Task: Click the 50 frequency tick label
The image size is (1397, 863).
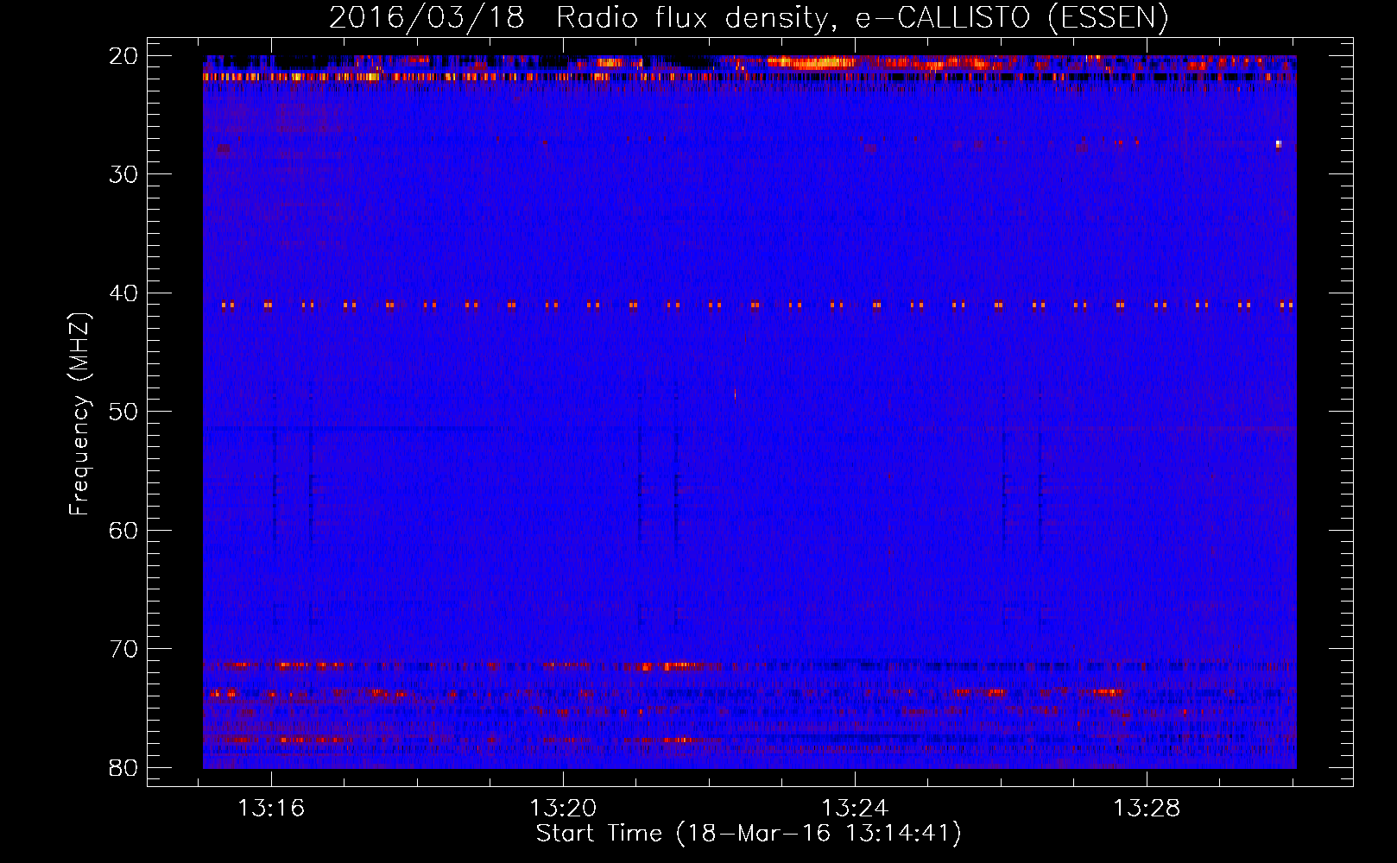Action: point(123,412)
